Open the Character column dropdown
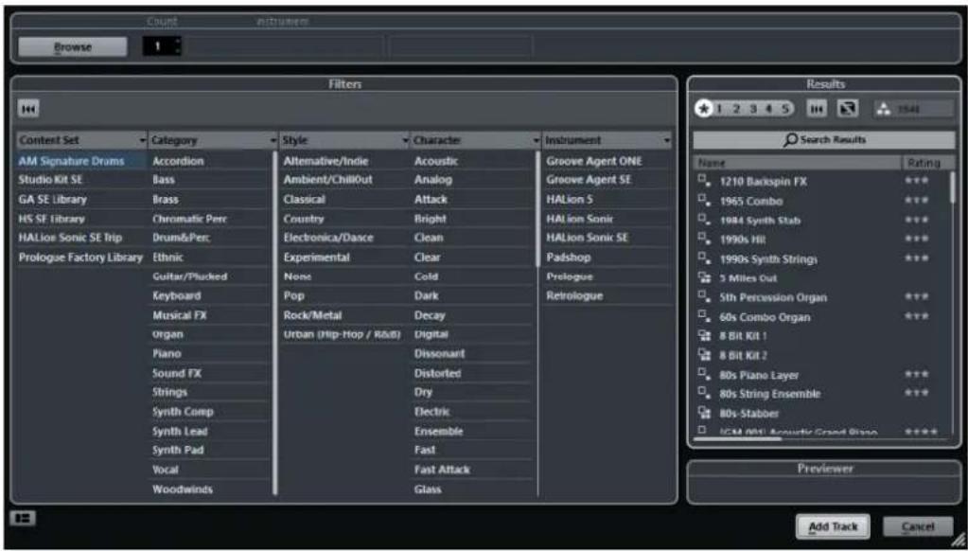 [537, 141]
